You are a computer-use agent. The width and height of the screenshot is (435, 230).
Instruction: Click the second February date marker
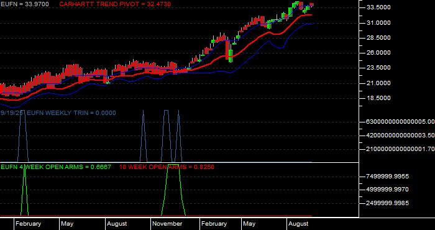pyautogui.click(x=214, y=224)
